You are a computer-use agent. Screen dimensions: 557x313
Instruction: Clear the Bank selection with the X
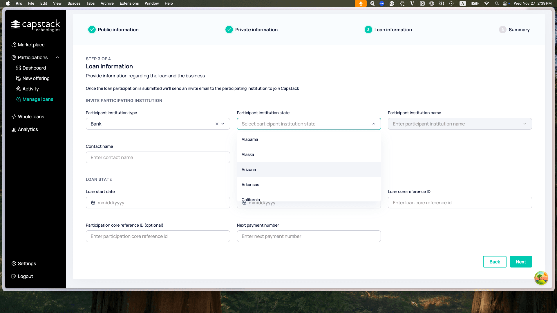click(217, 124)
